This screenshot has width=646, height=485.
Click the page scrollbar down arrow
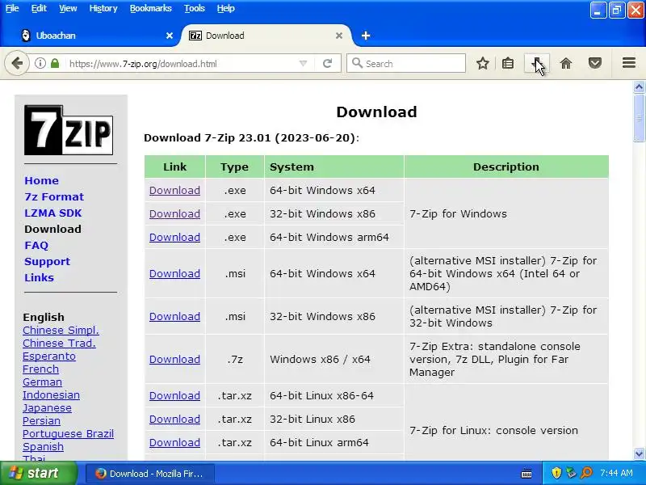(x=639, y=453)
